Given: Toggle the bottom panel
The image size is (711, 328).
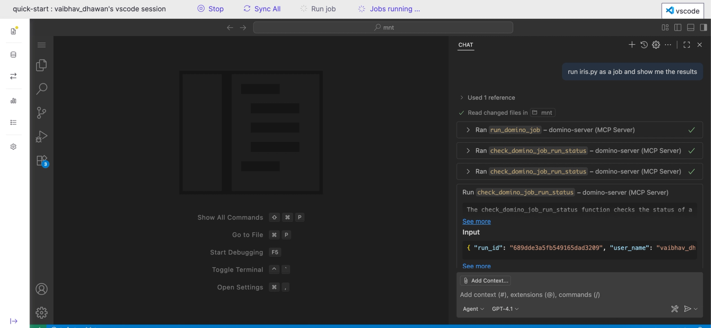Looking at the screenshot, I should (691, 27).
